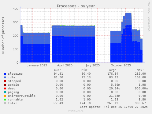This screenshot has width=152, height=114.
Task: Click dead maximum value 950.00m
Action: 141,88
